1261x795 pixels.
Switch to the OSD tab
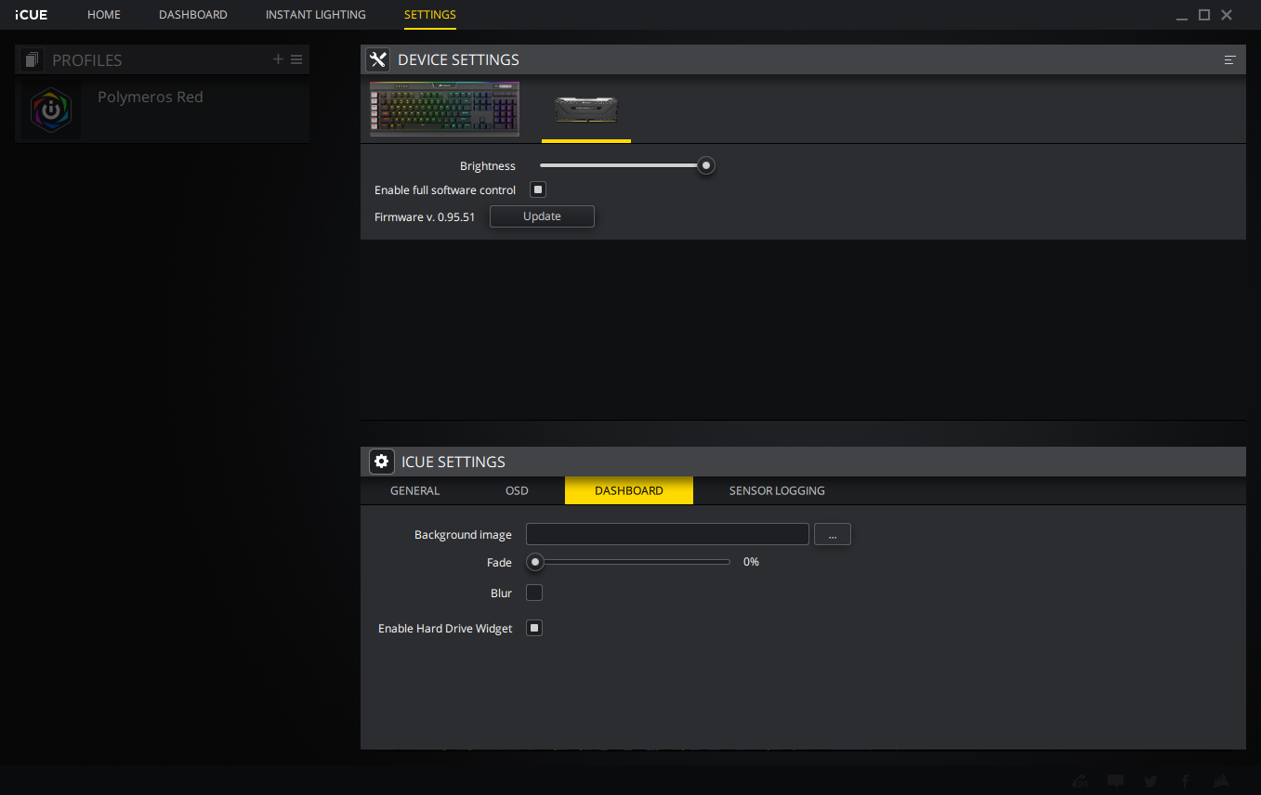[517, 490]
